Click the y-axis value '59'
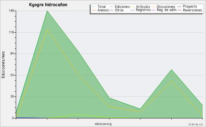This screenshot has height=127, width=206. pyautogui.click(x=12, y=75)
